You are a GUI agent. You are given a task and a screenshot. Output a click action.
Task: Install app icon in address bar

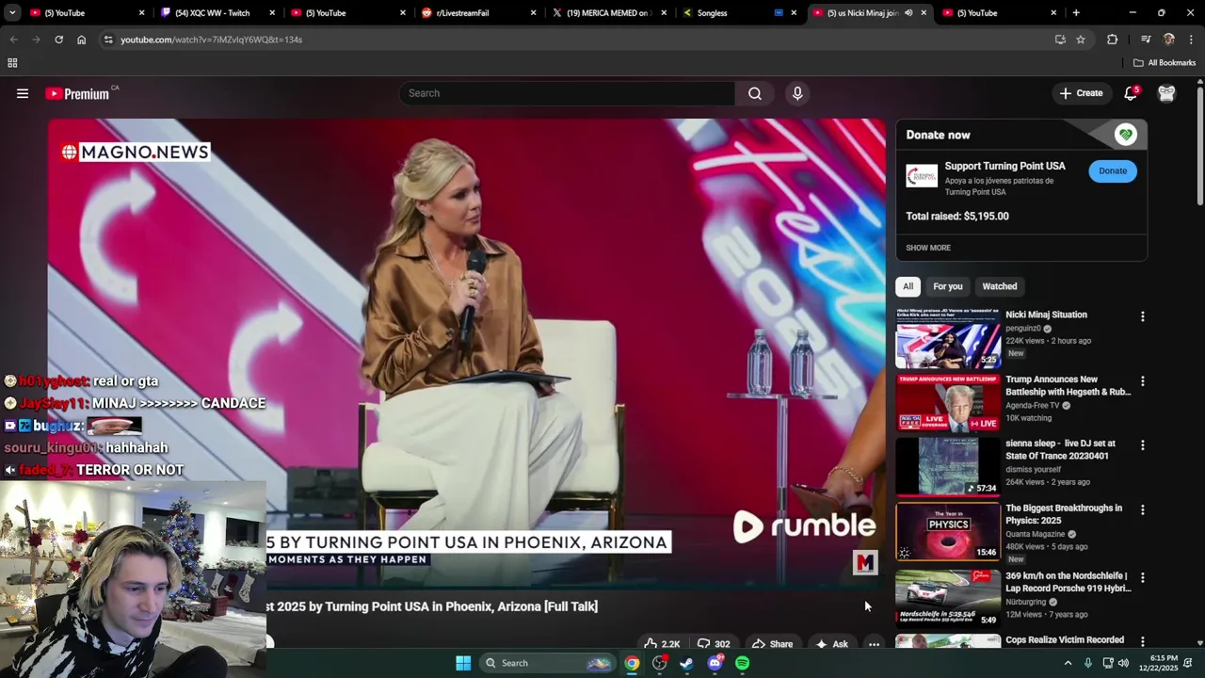point(1060,40)
